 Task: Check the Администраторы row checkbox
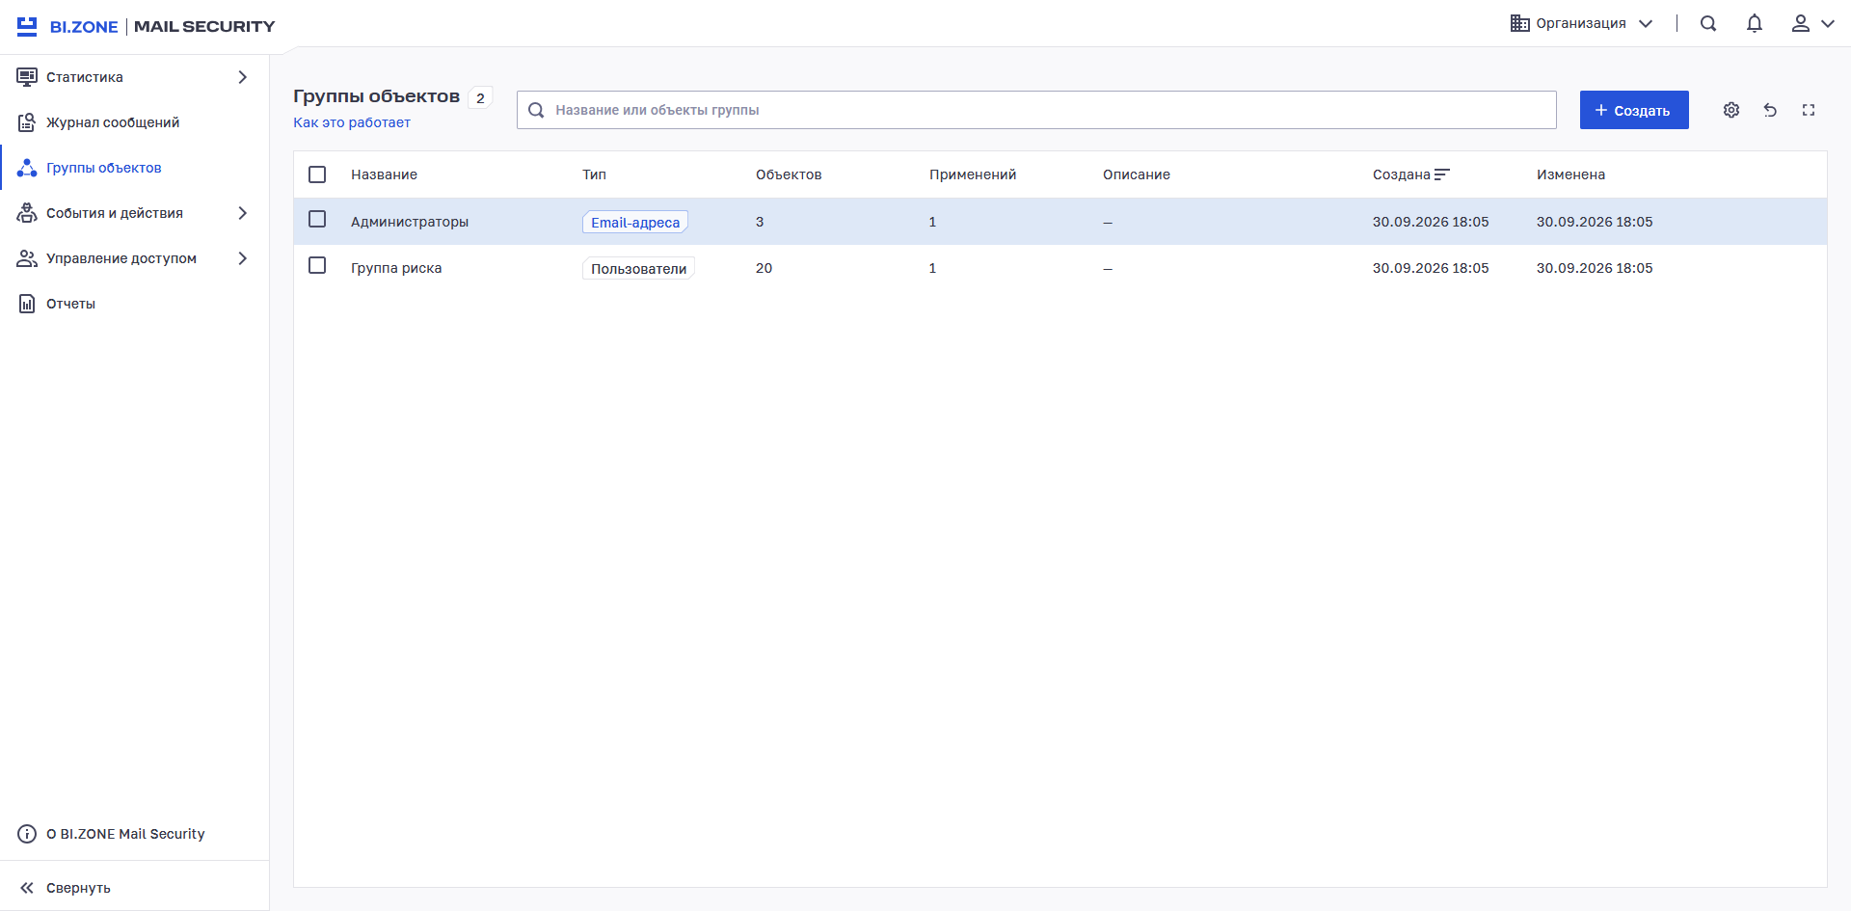(317, 220)
